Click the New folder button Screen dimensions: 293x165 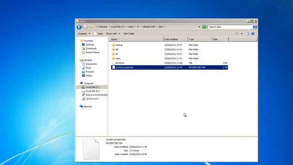tap(129, 33)
